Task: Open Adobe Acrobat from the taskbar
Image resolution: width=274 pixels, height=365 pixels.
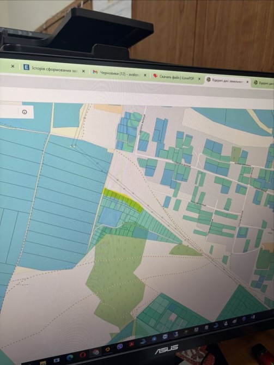Action: (x=131, y=344)
